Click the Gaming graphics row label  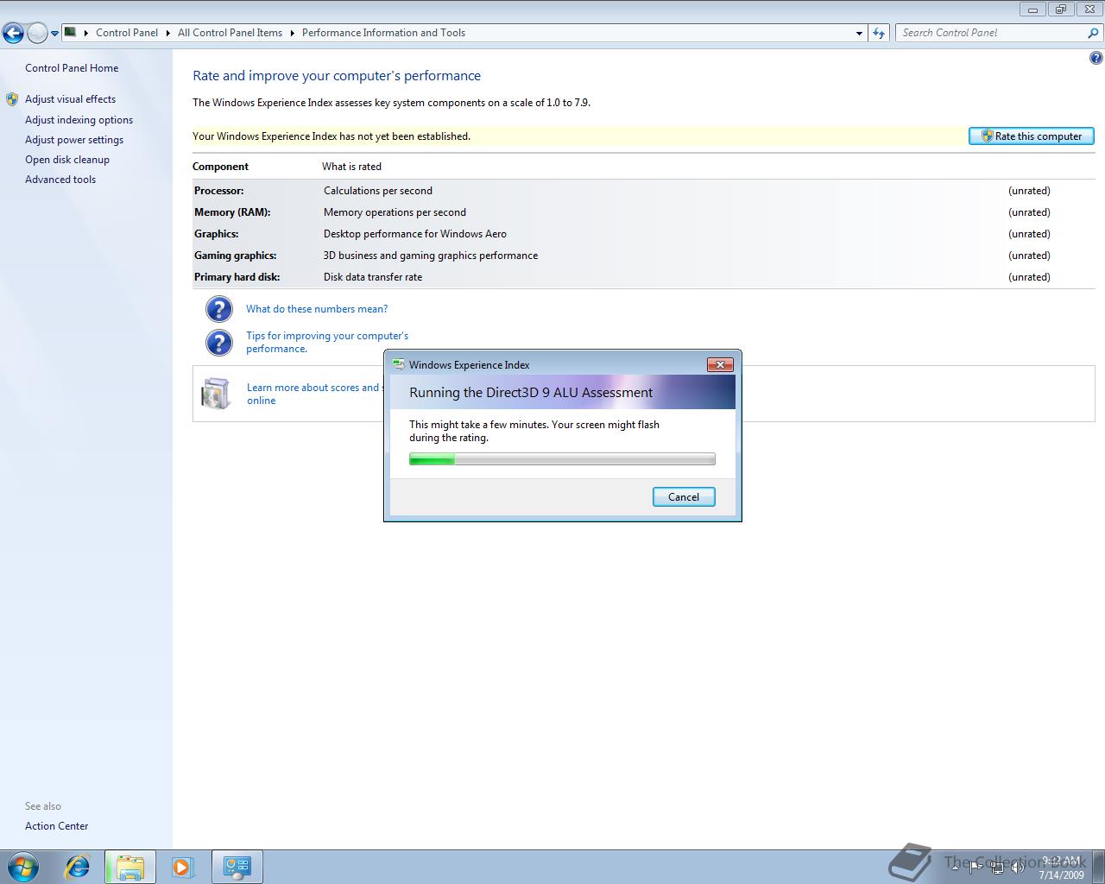[236, 256]
